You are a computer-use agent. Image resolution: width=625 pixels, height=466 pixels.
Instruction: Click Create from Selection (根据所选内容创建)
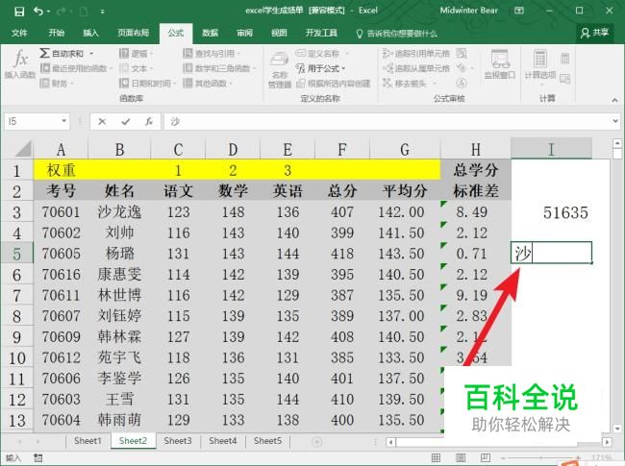[334, 84]
